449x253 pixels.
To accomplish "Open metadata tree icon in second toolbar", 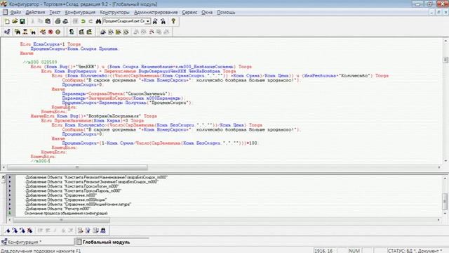I will pyautogui.click(x=7, y=32).
